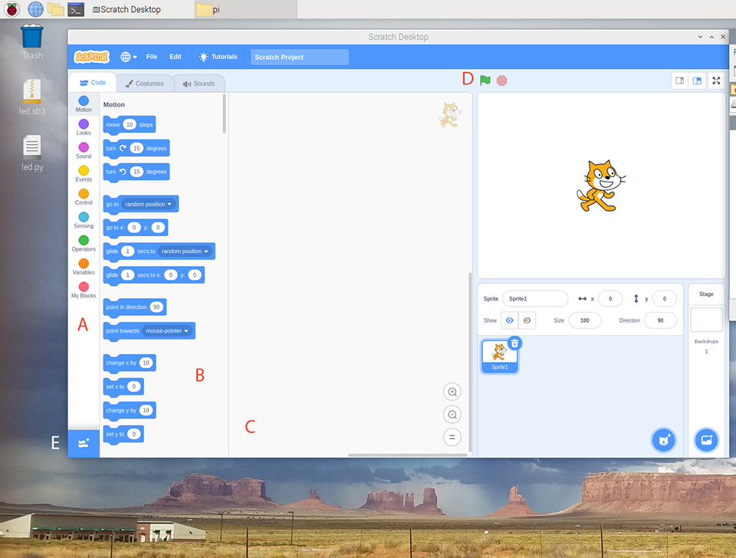736x558 pixels.
Task: Show the sprite using the eye button
Action: pyautogui.click(x=509, y=320)
